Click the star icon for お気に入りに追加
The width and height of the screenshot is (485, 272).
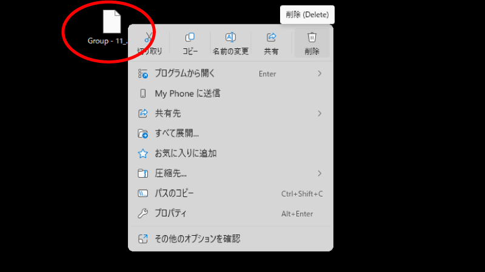click(143, 154)
